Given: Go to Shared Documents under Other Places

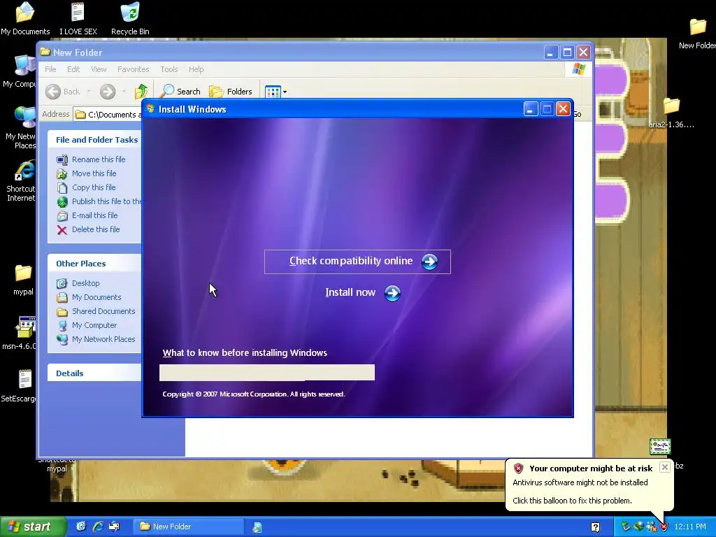Looking at the screenshot, I should tap(103, 311).
